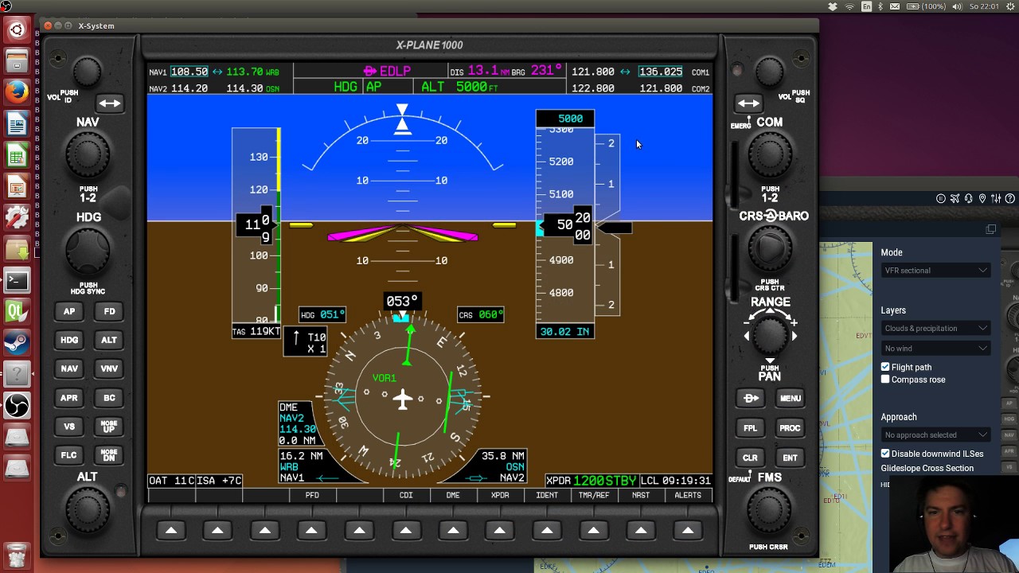The height and width of the screenshot is (573, 1019).
Task: Activate VNV vertical navigation button
Action: point(109,368)
